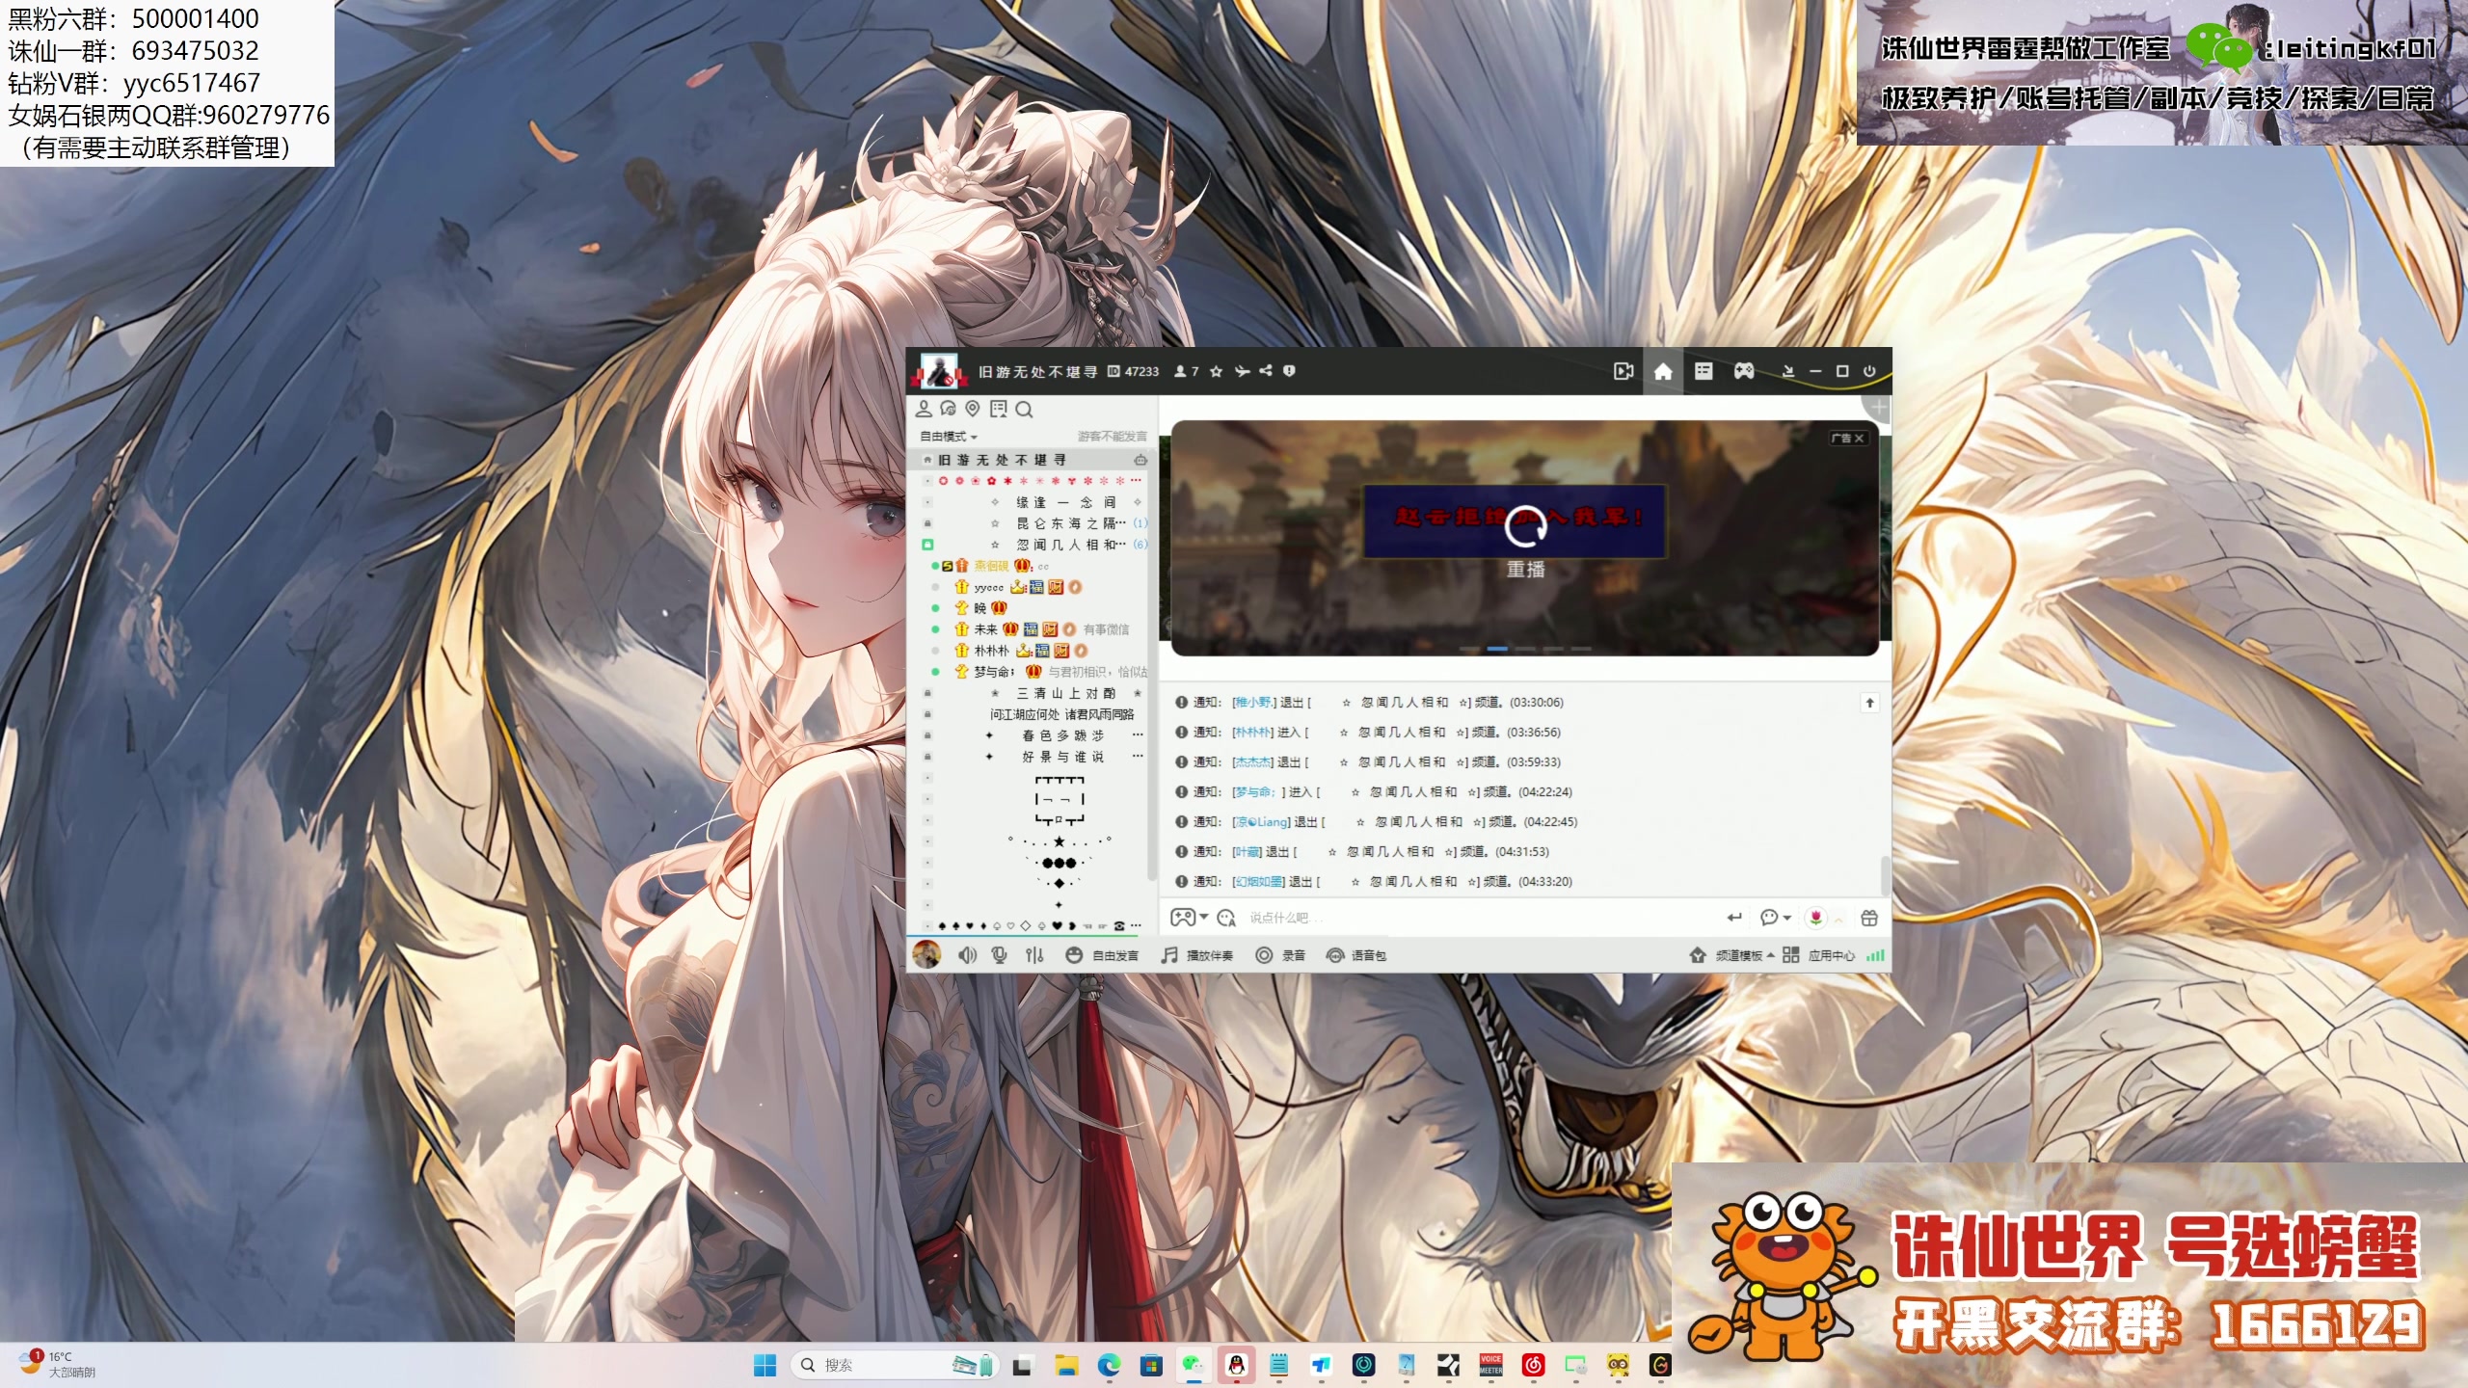This screenshot has width=2468, height=1388.
Task: Select sub-channel 三清山上对酌
Action: 1065,693
